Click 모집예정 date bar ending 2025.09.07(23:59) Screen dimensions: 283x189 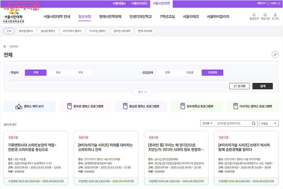coord(106,181)
